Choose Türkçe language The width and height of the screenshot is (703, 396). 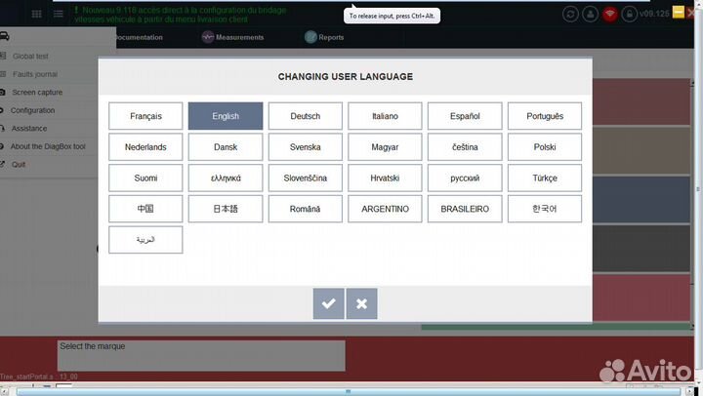pos(545,178)
